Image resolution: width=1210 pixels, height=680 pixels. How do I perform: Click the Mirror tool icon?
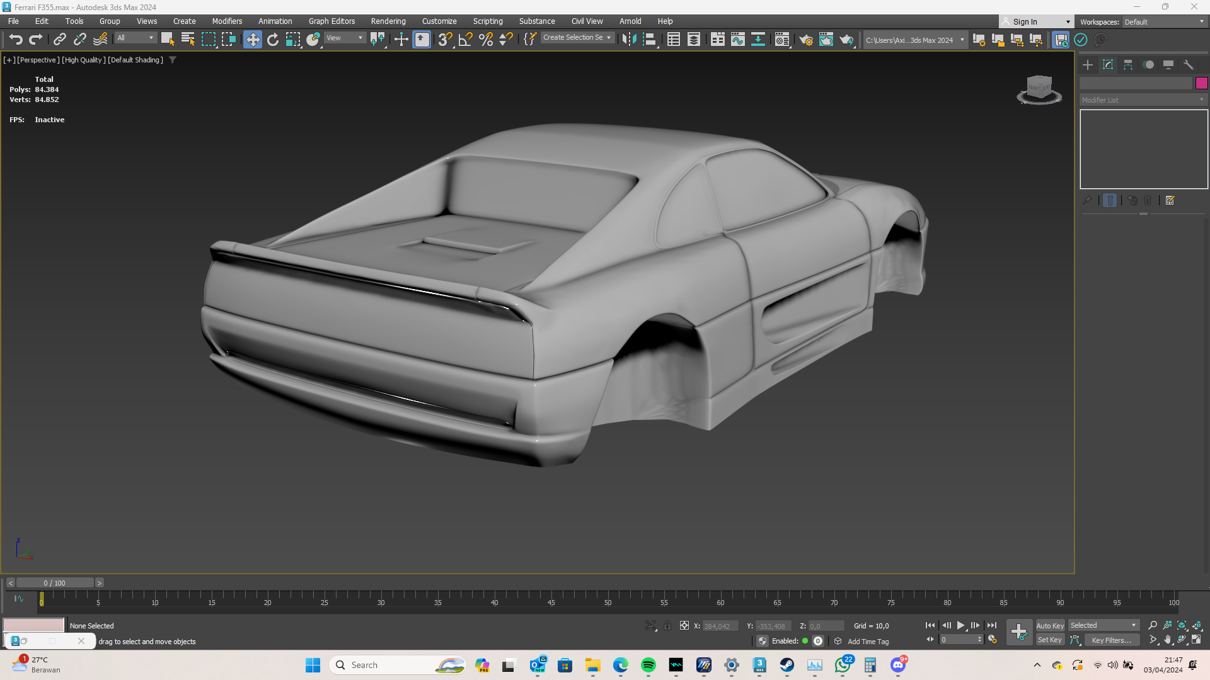(629, 40)
